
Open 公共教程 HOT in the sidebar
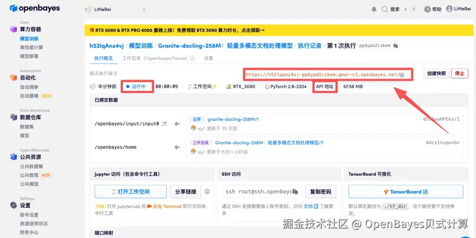click(35, 175)
